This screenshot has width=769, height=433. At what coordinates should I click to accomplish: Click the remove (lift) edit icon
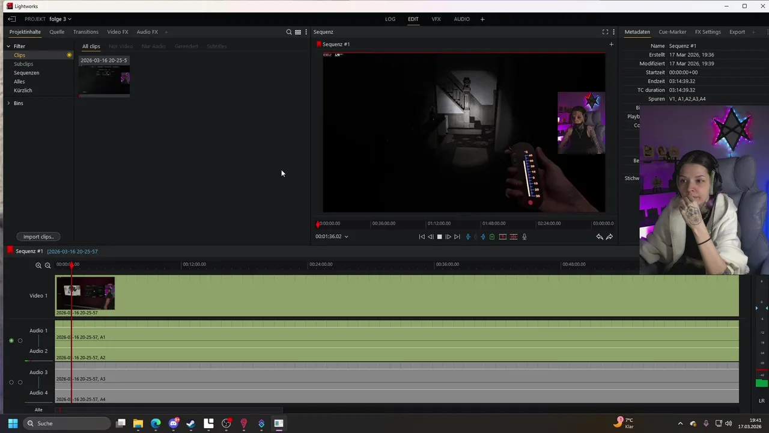tap(503, 237)
